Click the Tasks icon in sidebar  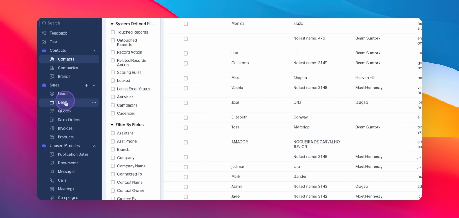[x=44, y=42]
